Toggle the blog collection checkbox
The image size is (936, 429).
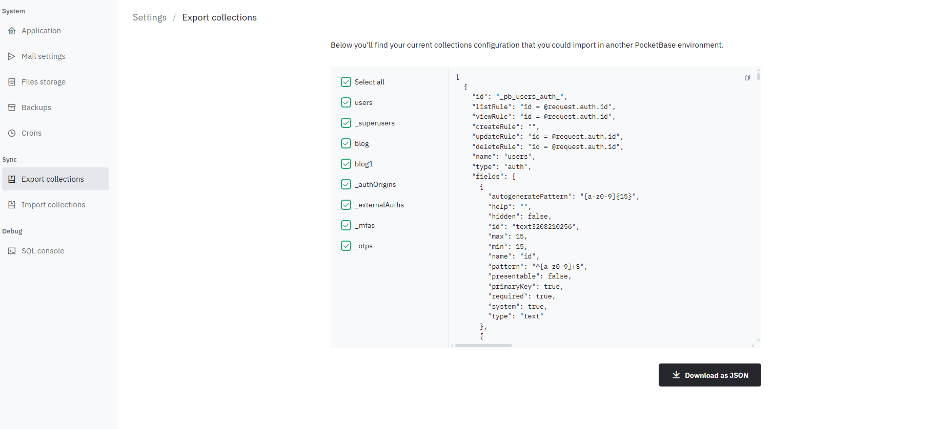346,143
